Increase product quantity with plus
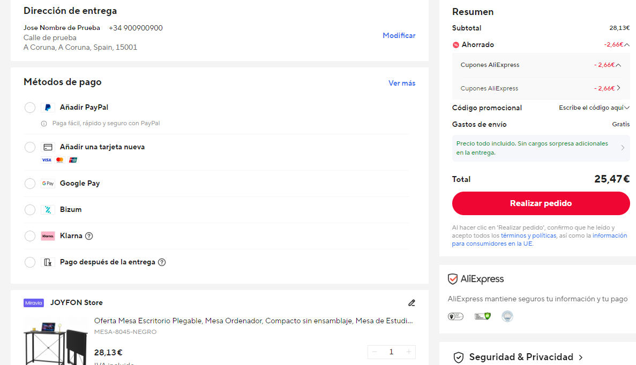The width and height of the screenshot is (636, 365). pyautogui.click(x=408, y=352)
